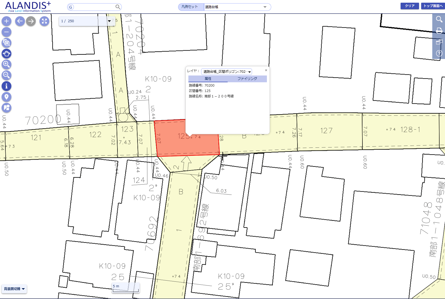Select the pan hand tool
Screen dimensions: 445x299
6,54
